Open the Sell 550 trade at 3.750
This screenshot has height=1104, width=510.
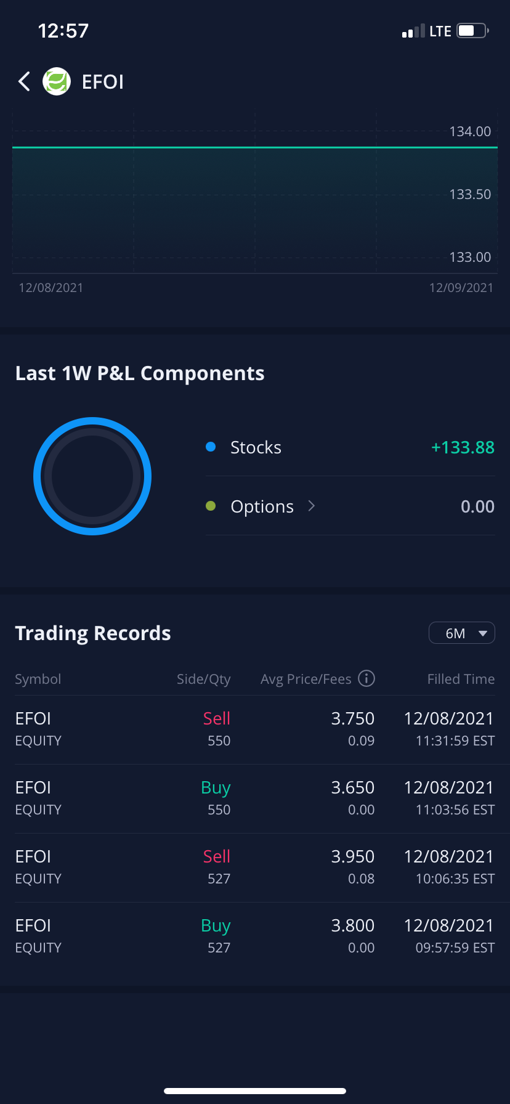(255, 729)
